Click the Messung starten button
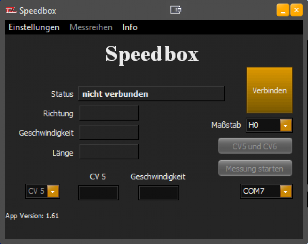The image size is (308, 244). click(255, 168)
